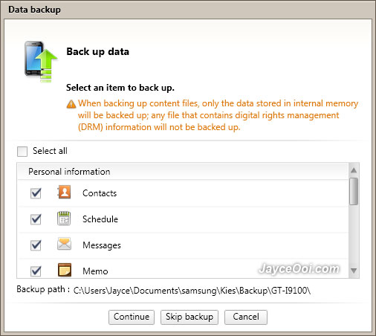Viewport: 376px width, 336px height.
Task: Click the Personal information section header
Action: click(x=183, y=172)
